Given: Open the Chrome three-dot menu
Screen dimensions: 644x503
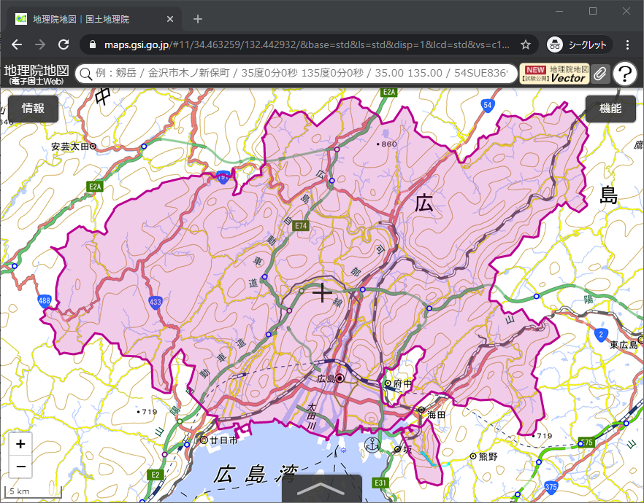Looking at the screenshot, I should 627,44.
